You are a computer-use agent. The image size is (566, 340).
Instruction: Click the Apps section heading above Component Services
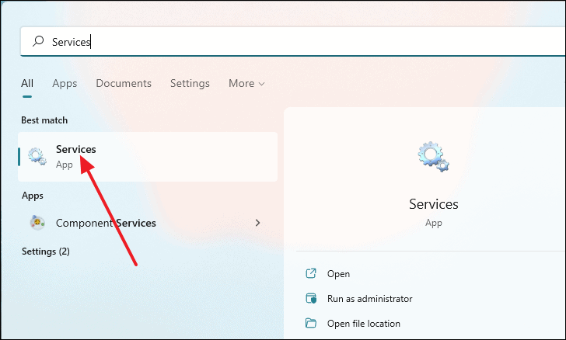click(33, 196)
